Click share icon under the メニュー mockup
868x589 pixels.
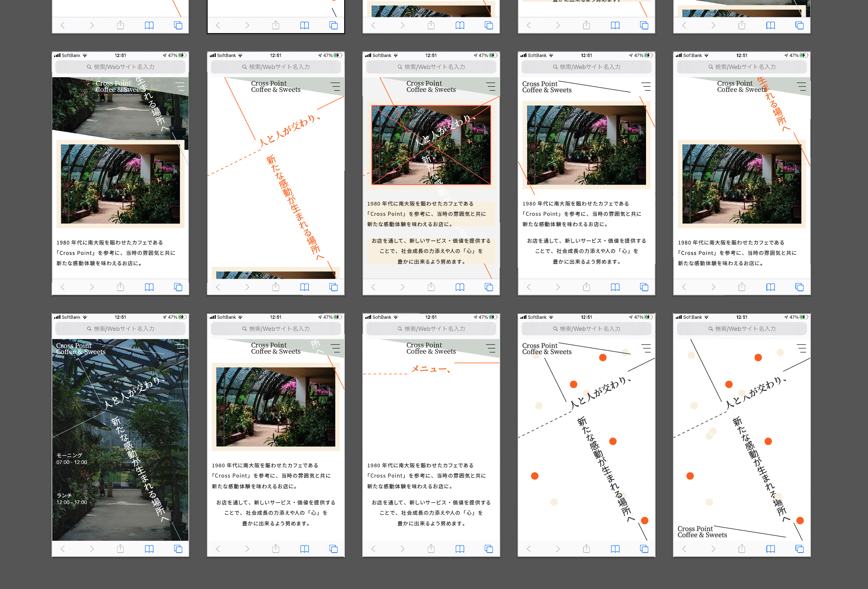[431, 549]
